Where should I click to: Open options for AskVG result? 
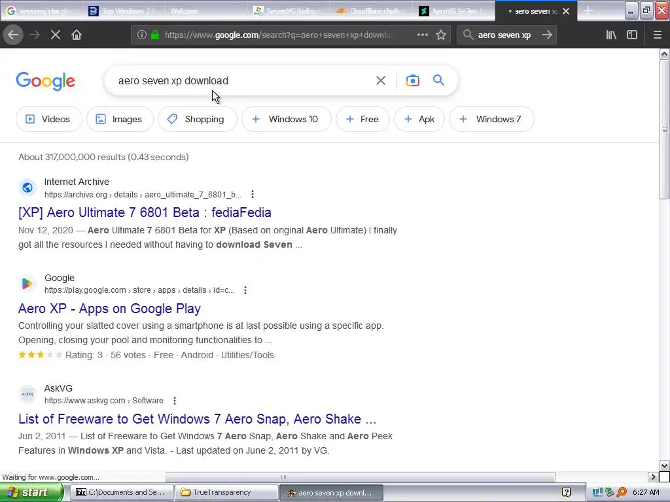(174, 401)
